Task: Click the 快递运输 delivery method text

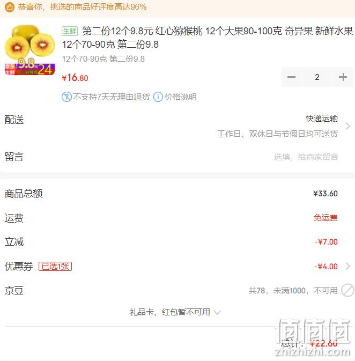Action: 322,119
